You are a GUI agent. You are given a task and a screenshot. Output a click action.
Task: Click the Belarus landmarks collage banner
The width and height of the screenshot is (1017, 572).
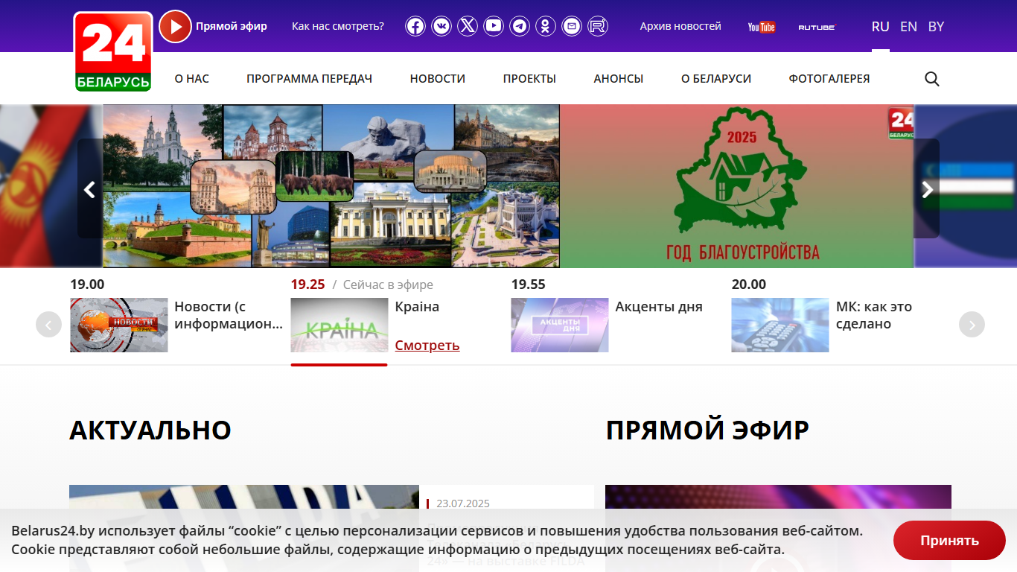[x=331, y=186]
